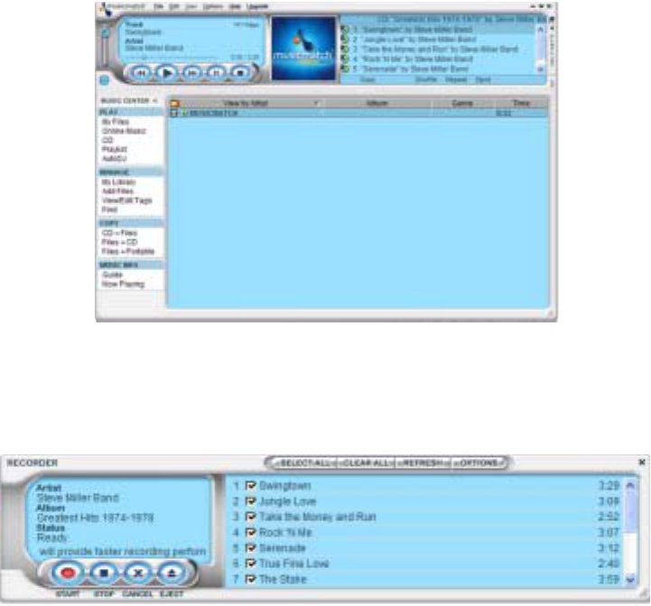Click the Musicmatch album art thumbnail
The width and height of the screenshot is (651, 606).
coord(303,49)
